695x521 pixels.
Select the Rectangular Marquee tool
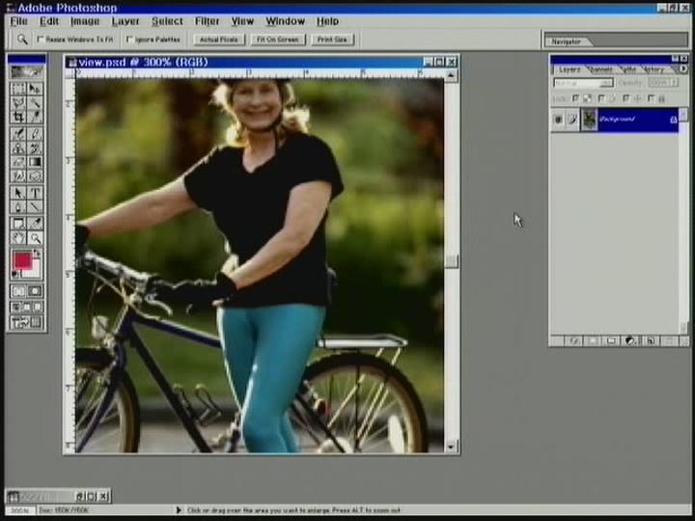[18, 89]
